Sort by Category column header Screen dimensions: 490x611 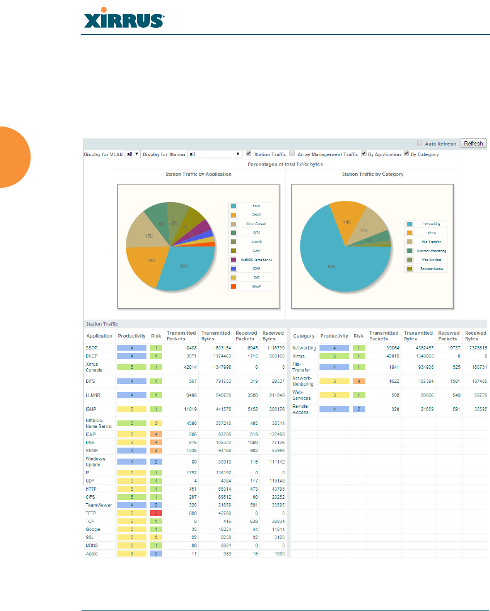click(304, 336)
